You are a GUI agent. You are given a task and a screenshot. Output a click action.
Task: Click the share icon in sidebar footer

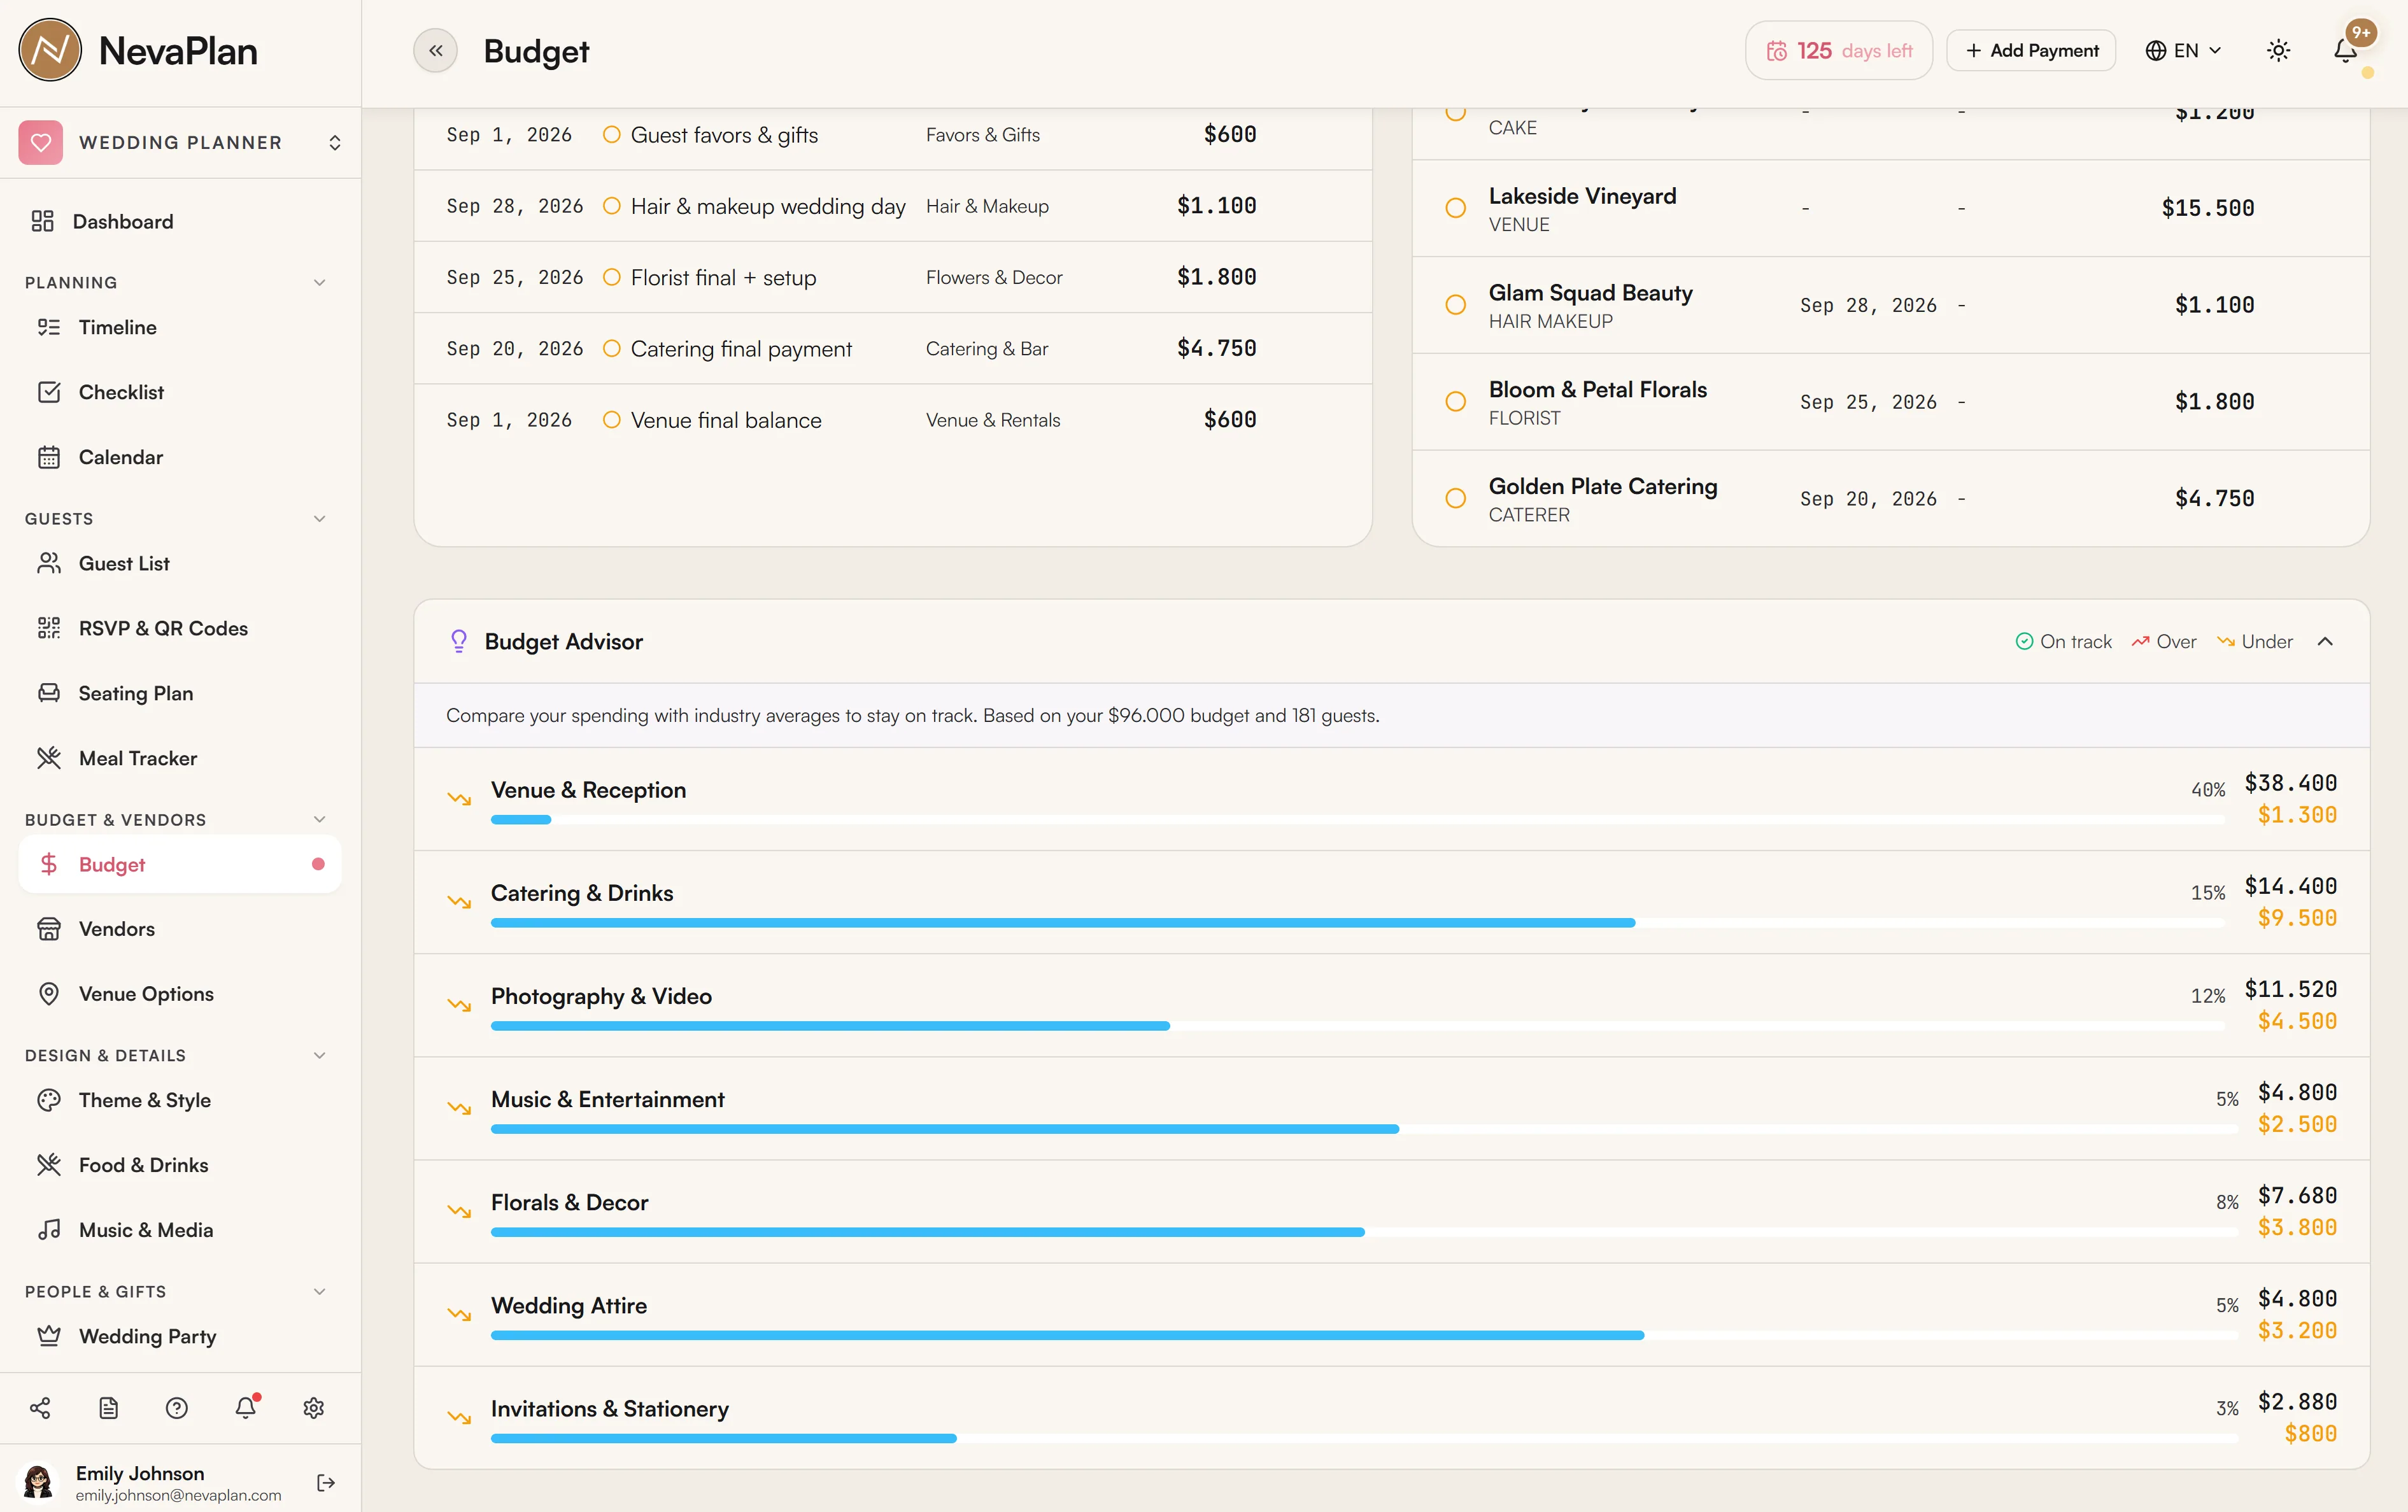click(x=40, y=1409)
